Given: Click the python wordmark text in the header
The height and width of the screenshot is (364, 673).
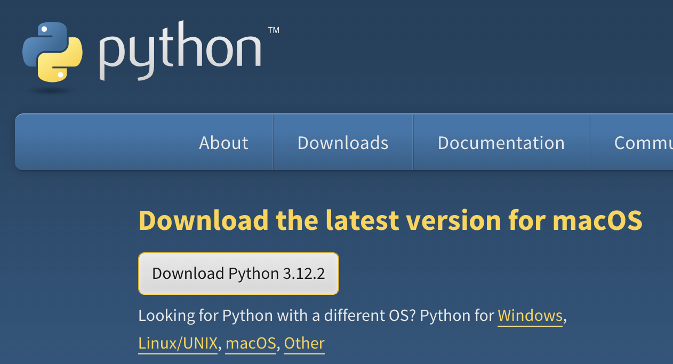Looking at the screenshot, I should pyautogui.click(x=180, y=52).
